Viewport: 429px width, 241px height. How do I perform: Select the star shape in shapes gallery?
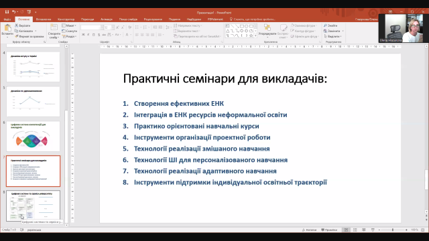click(251, 35)
